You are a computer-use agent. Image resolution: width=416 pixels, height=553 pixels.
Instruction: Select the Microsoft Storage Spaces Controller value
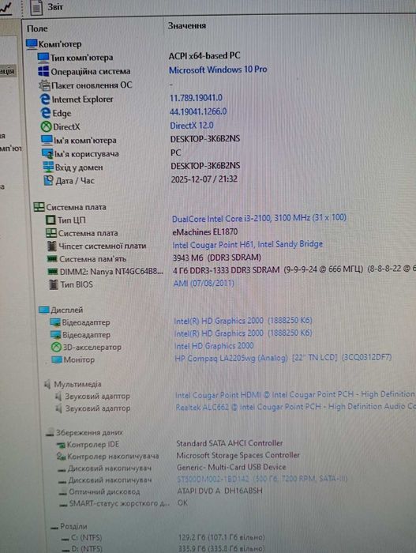pyautogui.click(x=238, y=455)
